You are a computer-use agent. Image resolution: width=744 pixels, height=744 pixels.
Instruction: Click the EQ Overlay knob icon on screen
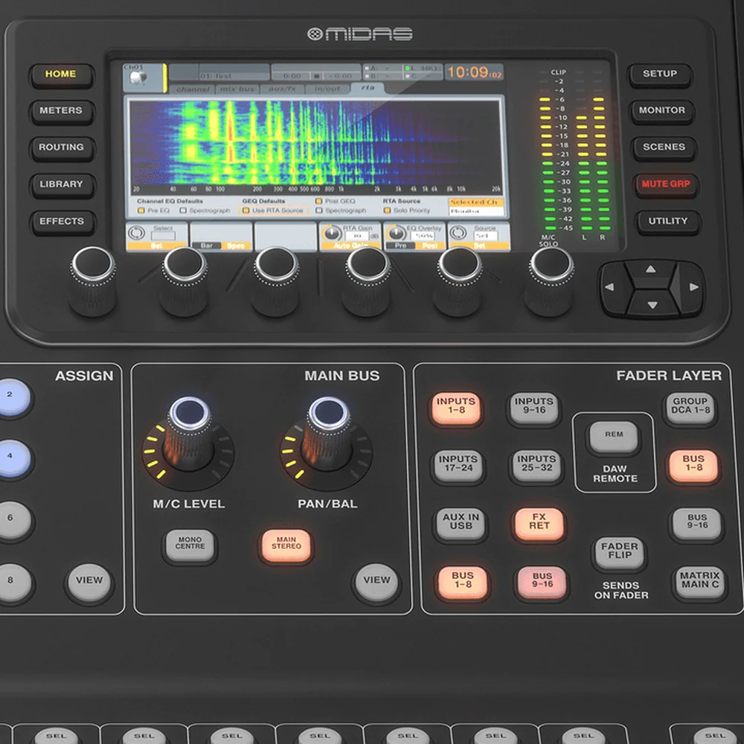(x=395, y=233)
